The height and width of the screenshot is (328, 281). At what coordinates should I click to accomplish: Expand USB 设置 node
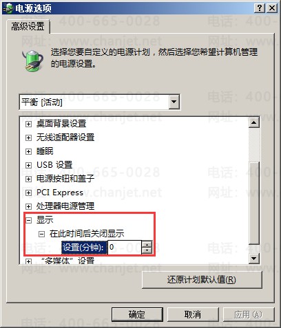(x=28, y=165)
